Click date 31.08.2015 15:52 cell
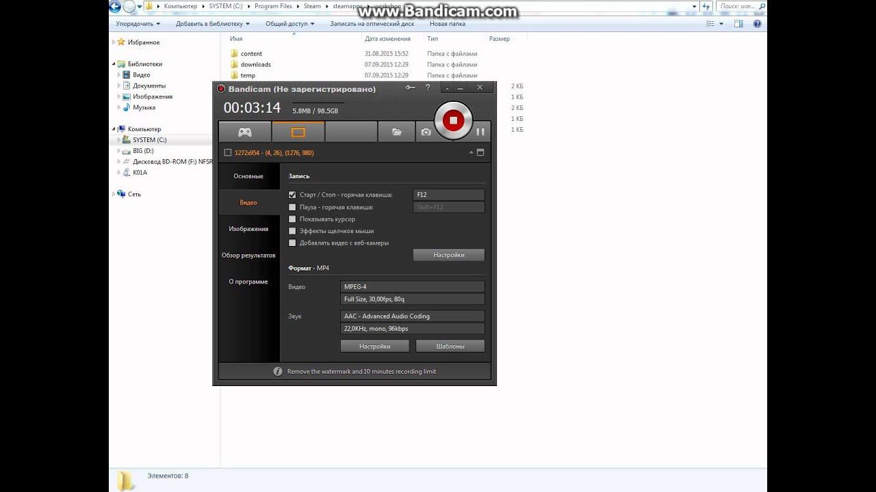Image resolution: width=876 pixels, height=492 pixels. 387,53
